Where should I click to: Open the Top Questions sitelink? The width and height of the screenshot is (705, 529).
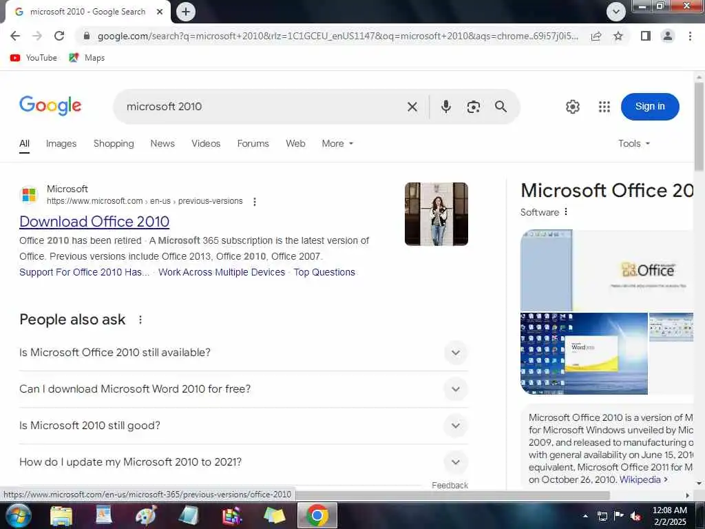[x=324, y=272]
